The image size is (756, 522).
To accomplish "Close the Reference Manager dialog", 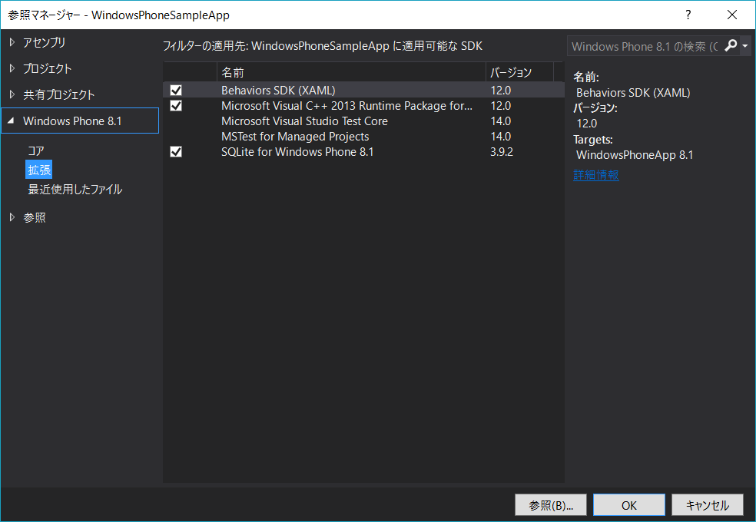I will tap(732, 15).
